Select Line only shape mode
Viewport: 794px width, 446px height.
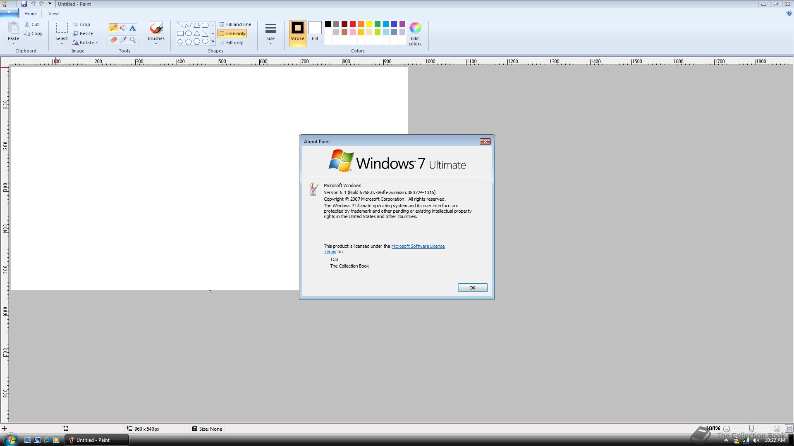(x=232, y=33)
